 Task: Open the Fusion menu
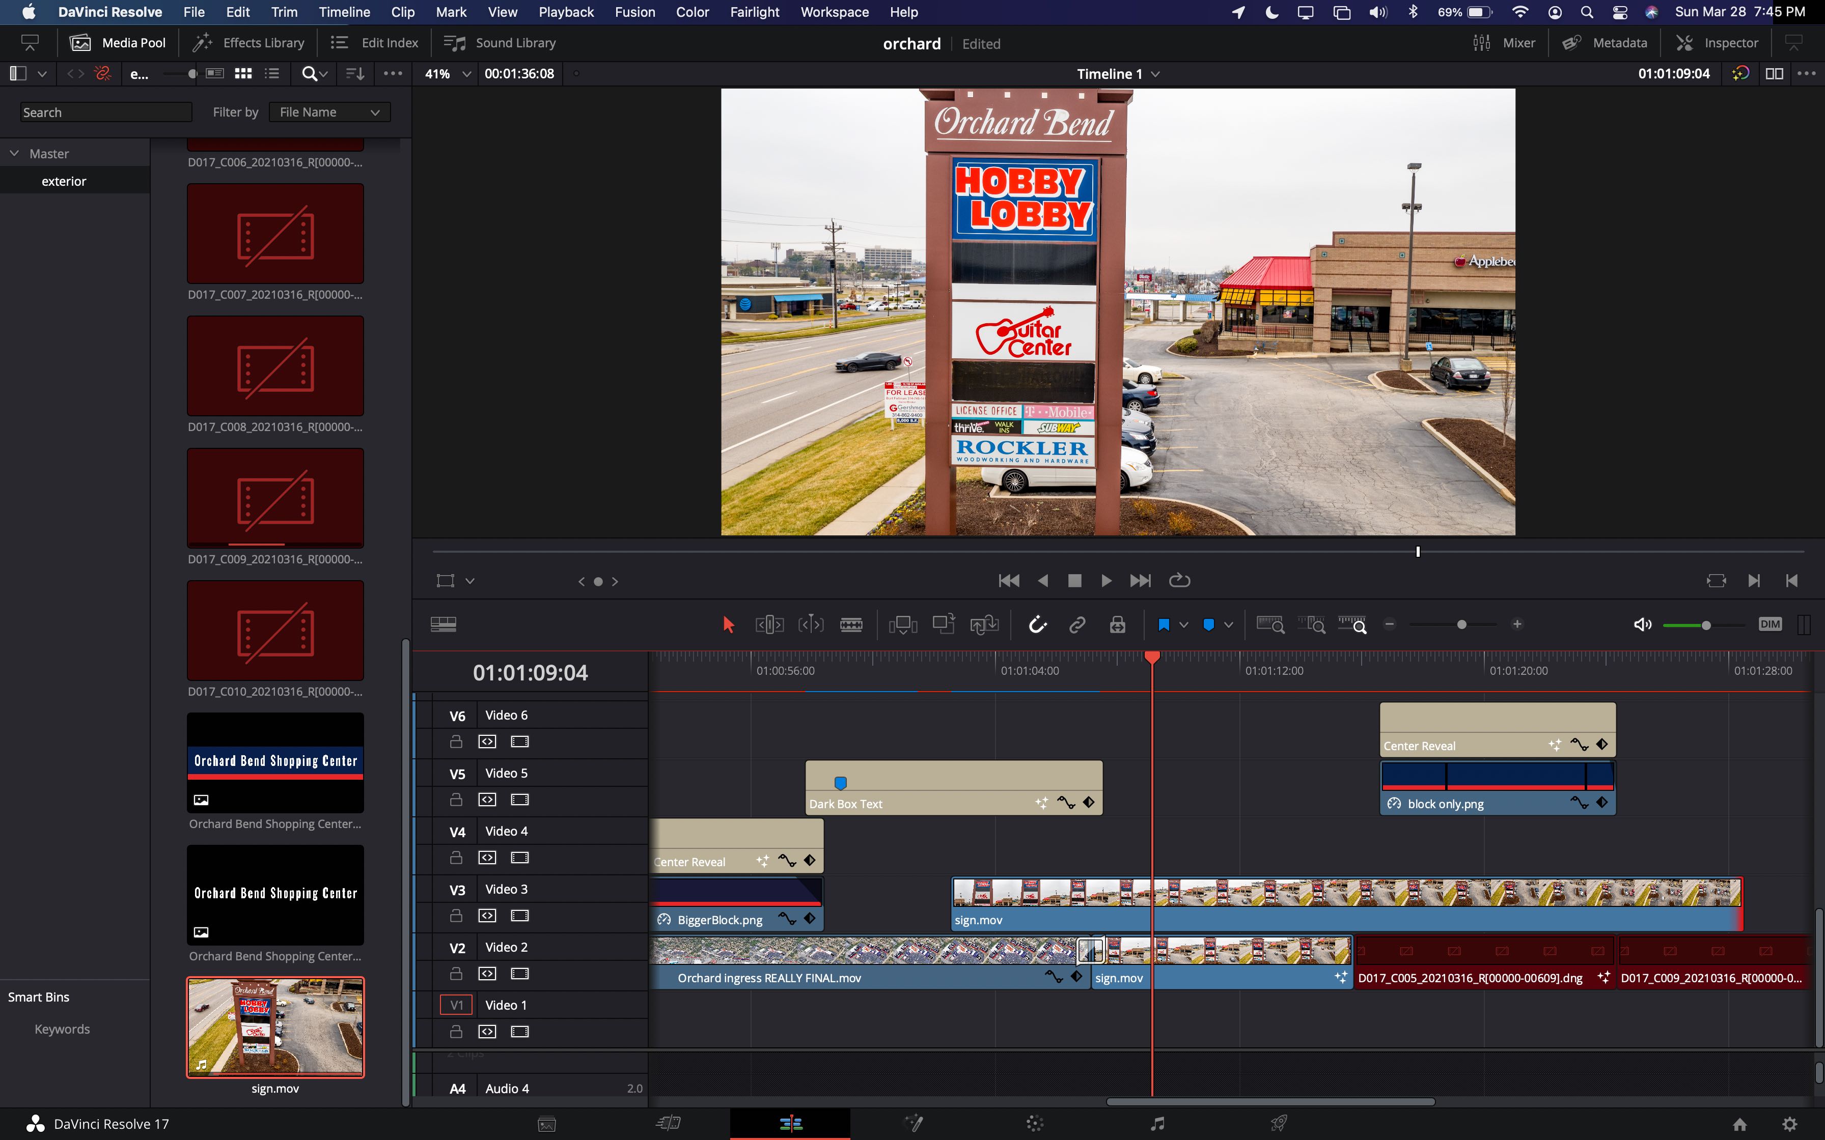click(x=634, y=12)
